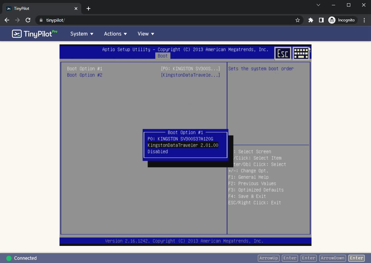This screenshot has height=263, width=371.
Task: Click the browser forward arrow
Action: coord(17,20)
